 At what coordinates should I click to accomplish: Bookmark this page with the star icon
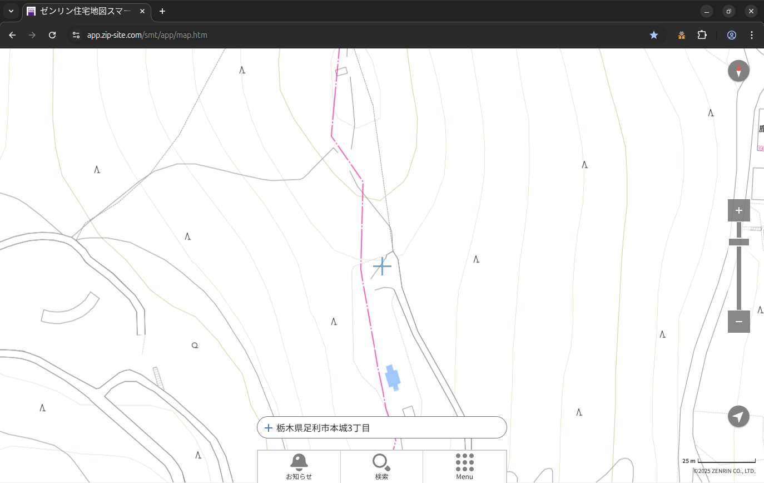(x=654, y=35)
